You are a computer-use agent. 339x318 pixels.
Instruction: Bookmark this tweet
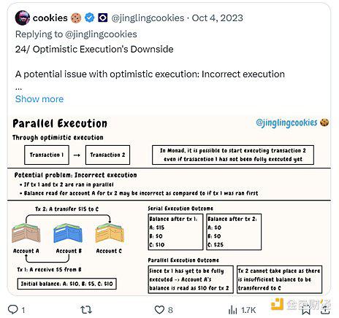pyautogui.click(x=306, y=310)
